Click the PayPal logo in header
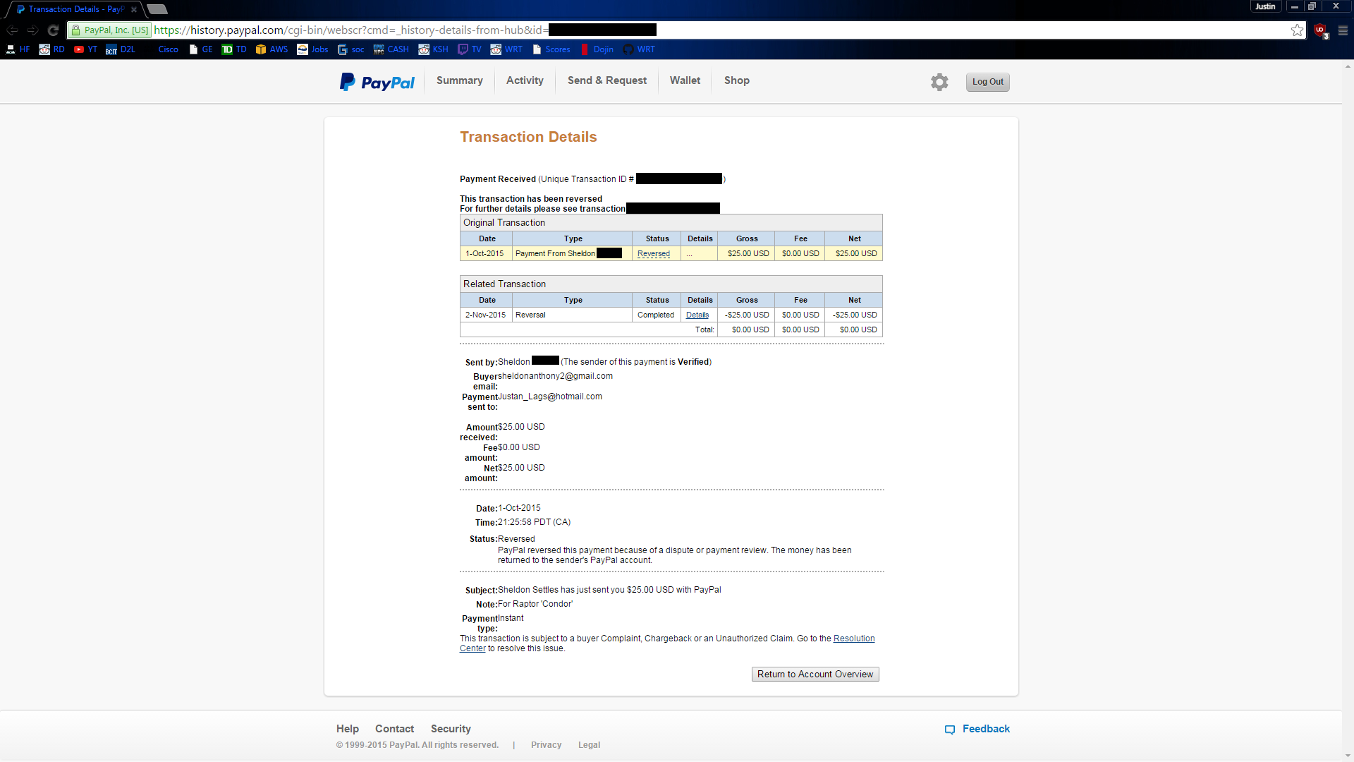Viewport: 1354px width, 762px height. click(x=377, y=82)
